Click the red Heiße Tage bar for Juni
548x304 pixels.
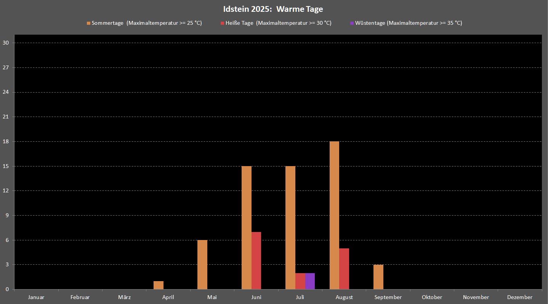(x=256, y=261)
